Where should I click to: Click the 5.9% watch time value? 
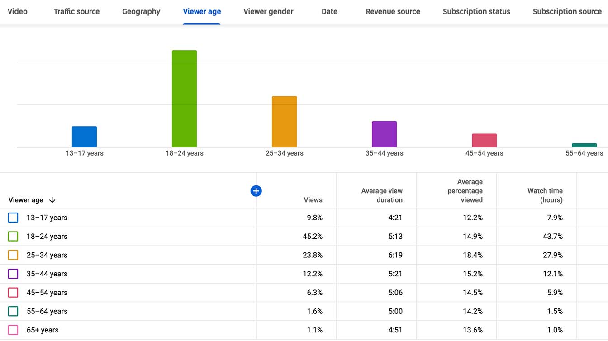coord(555,293)
